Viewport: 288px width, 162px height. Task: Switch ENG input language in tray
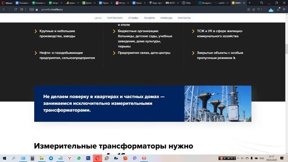coord(262,158)
